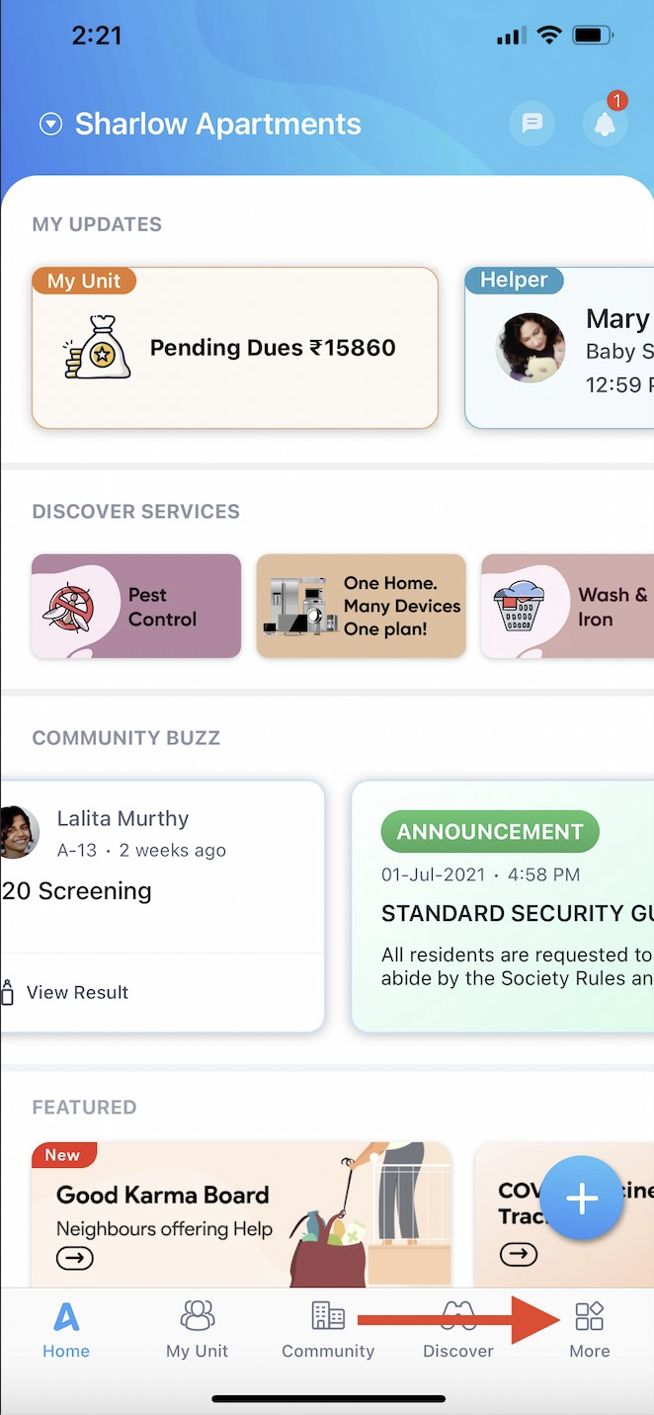Open the notifications bell icon

click(605, 124)
